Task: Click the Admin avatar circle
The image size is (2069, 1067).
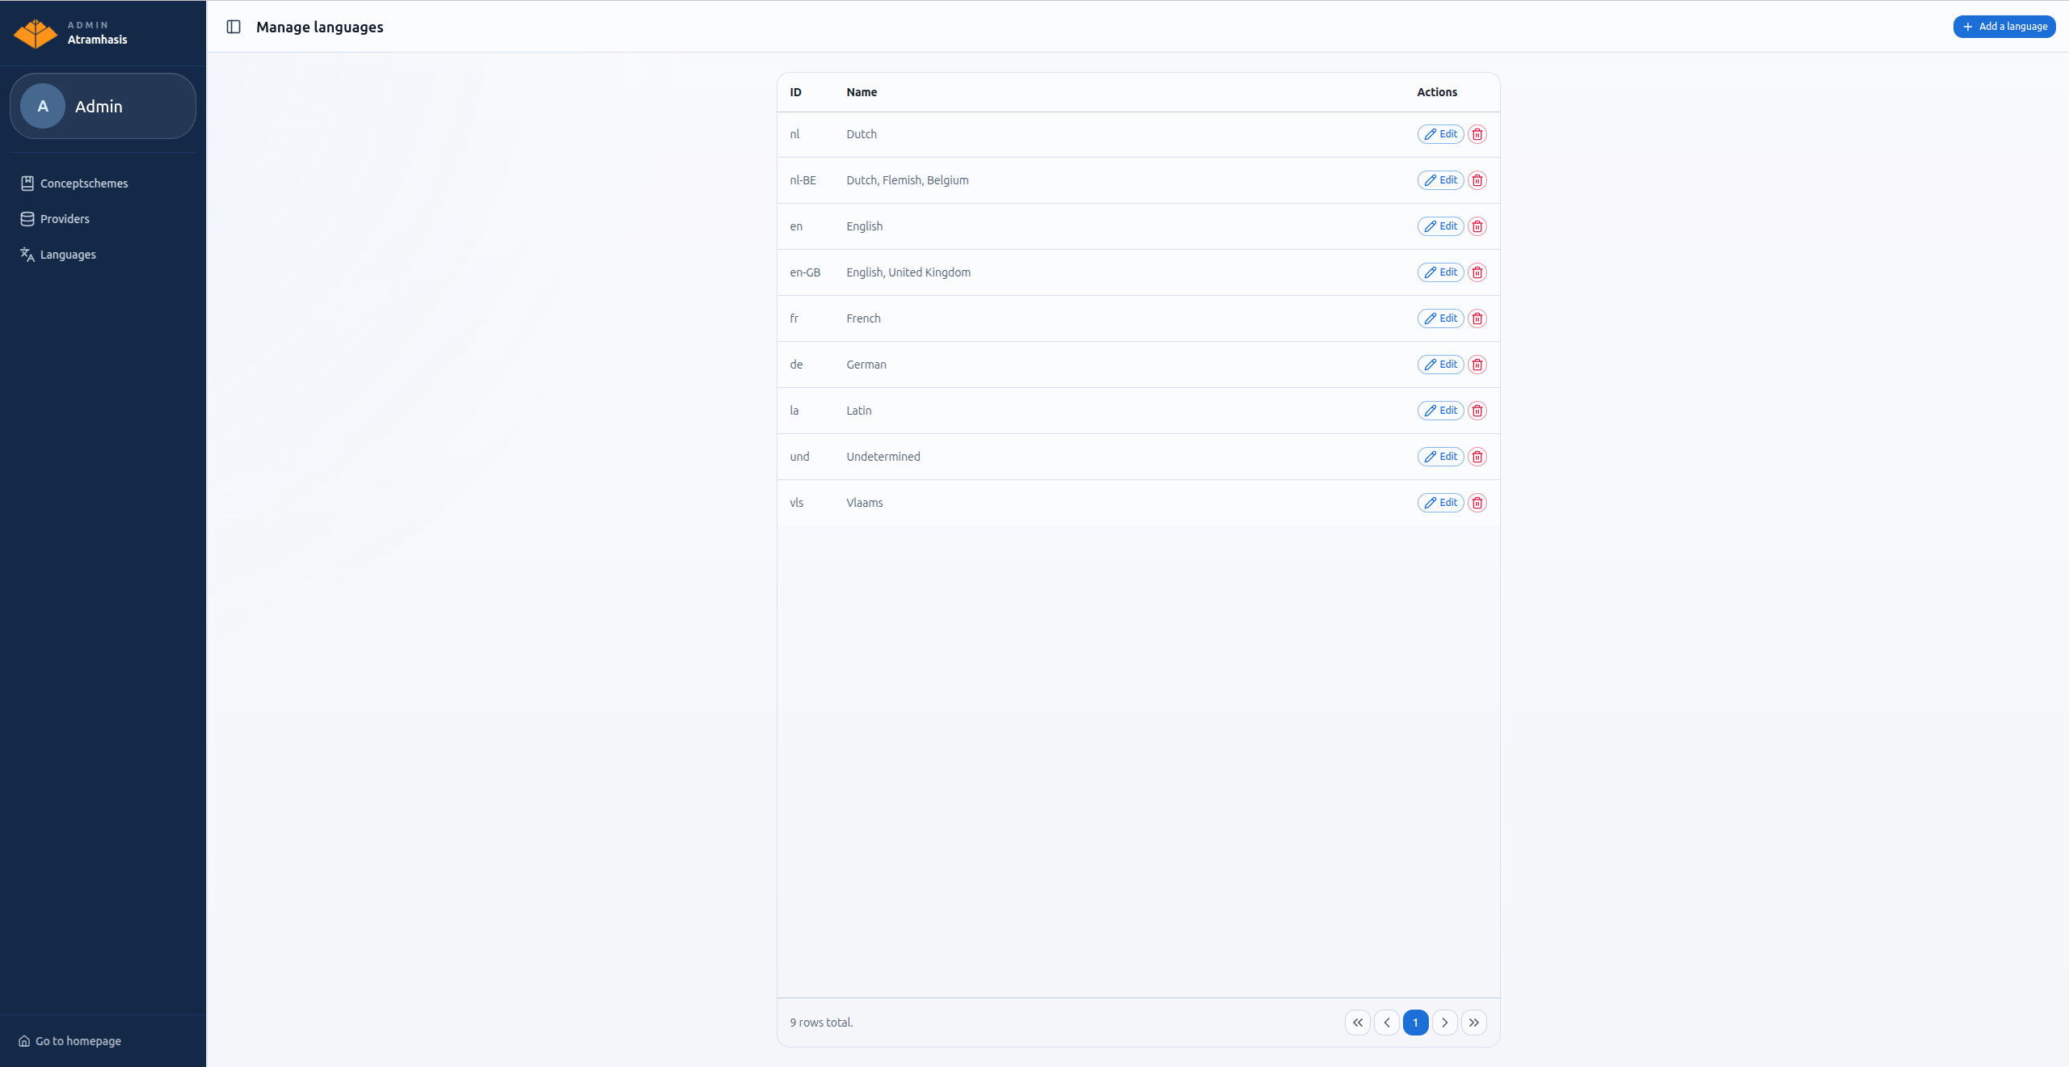Action: (x=43, y=106)
